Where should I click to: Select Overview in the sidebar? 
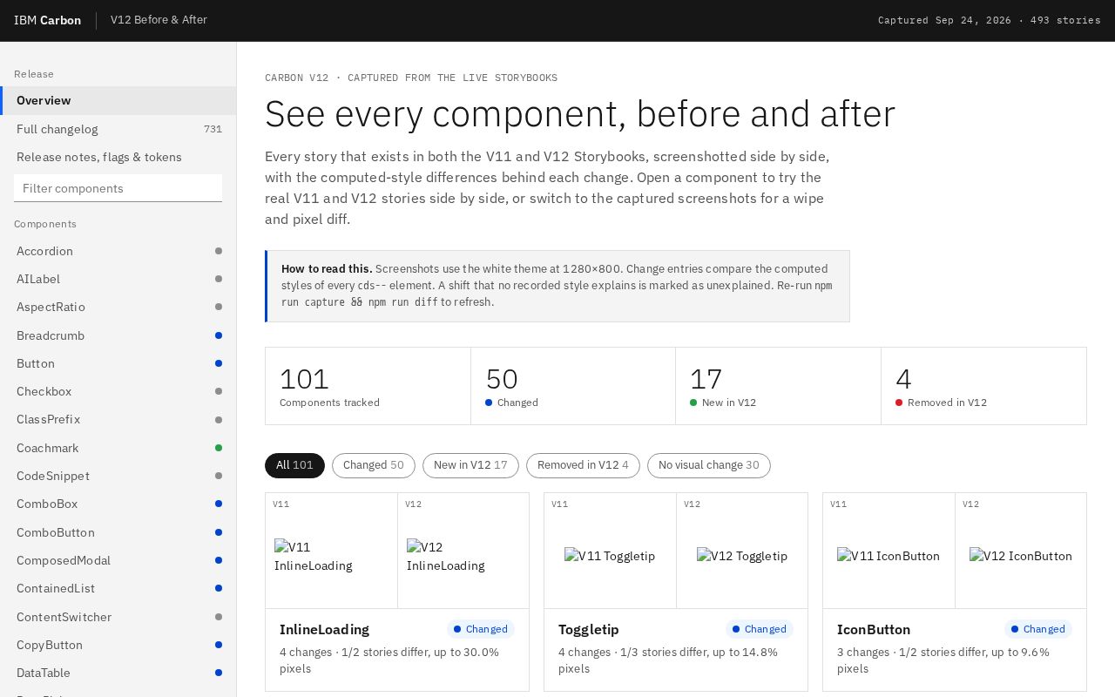click(x=118, y=100)
